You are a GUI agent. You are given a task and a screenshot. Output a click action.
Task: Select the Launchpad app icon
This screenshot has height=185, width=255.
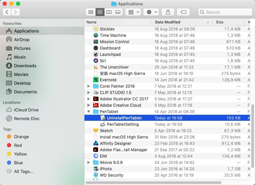[x=96, y=54]
